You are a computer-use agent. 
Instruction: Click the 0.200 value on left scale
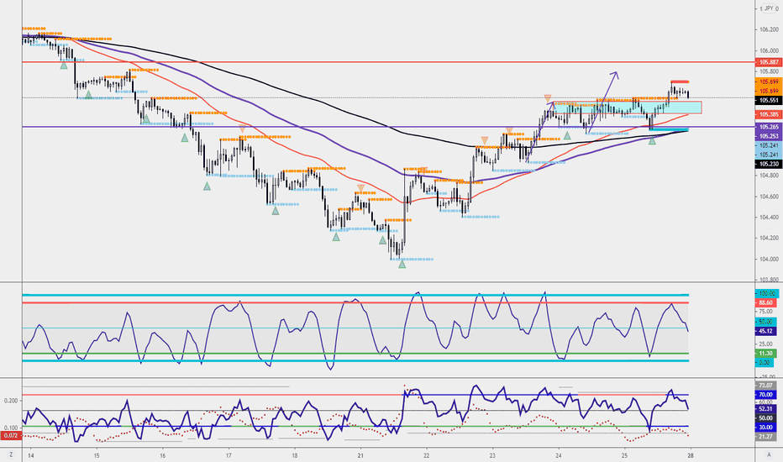click(x=10, y=401)
